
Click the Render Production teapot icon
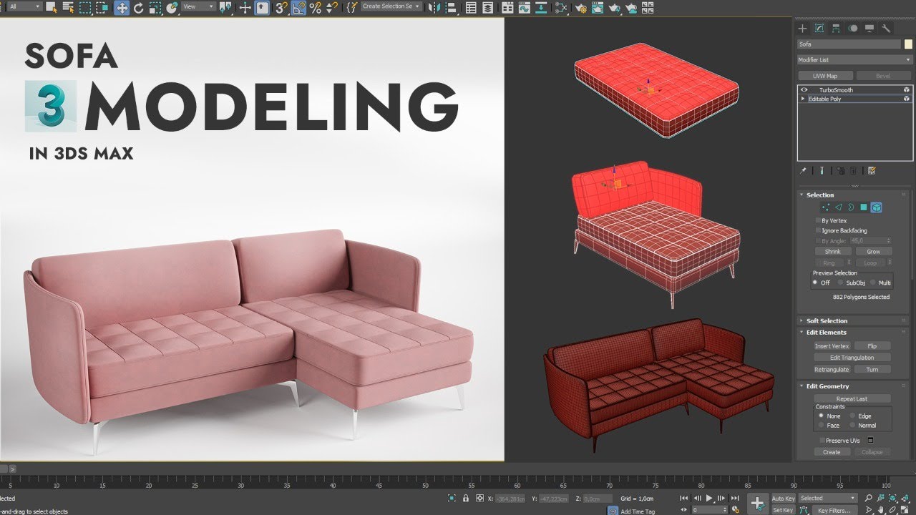pos(615,8)
